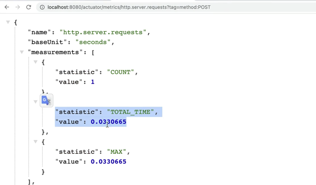Collapse the root JSON object triangle
This screenshot has height=185, width=316.
click(8, 22)
